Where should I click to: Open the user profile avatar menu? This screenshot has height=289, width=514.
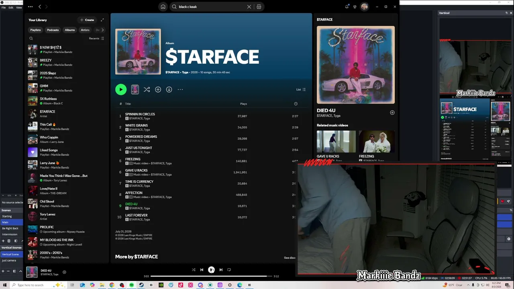(x=364, y=6)
